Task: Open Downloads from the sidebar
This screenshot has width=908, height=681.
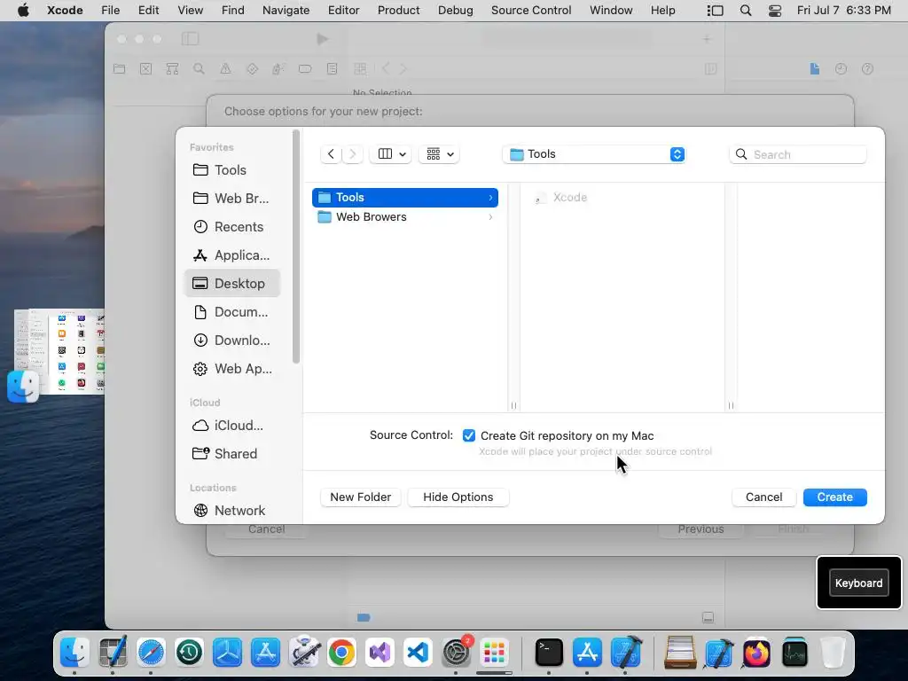Action: tap(231, 340)
